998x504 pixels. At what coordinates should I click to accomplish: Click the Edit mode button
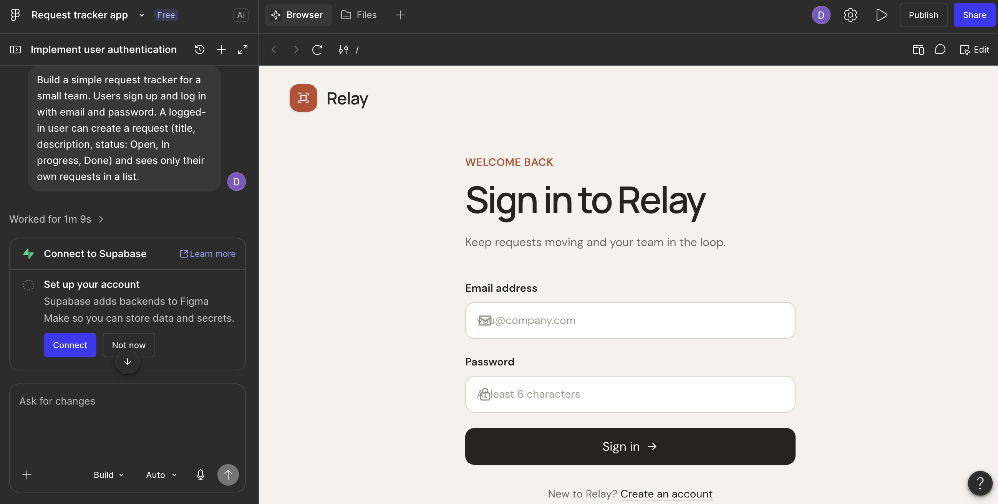[974, 50]
